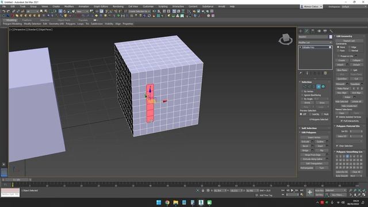Image resolution: width=368 pixels, height=207 pixels.
Task: Switch to the Freeform ribbon tab
Action: [x=27, y=20]
